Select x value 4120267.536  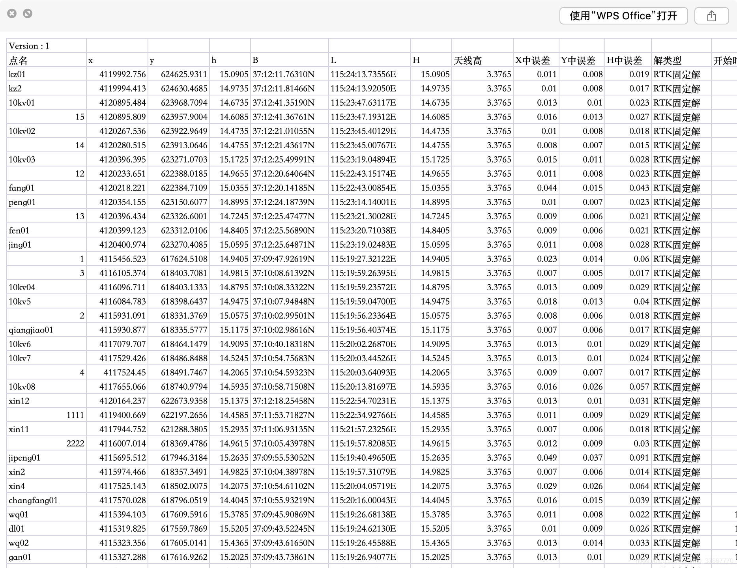(117, 131)
